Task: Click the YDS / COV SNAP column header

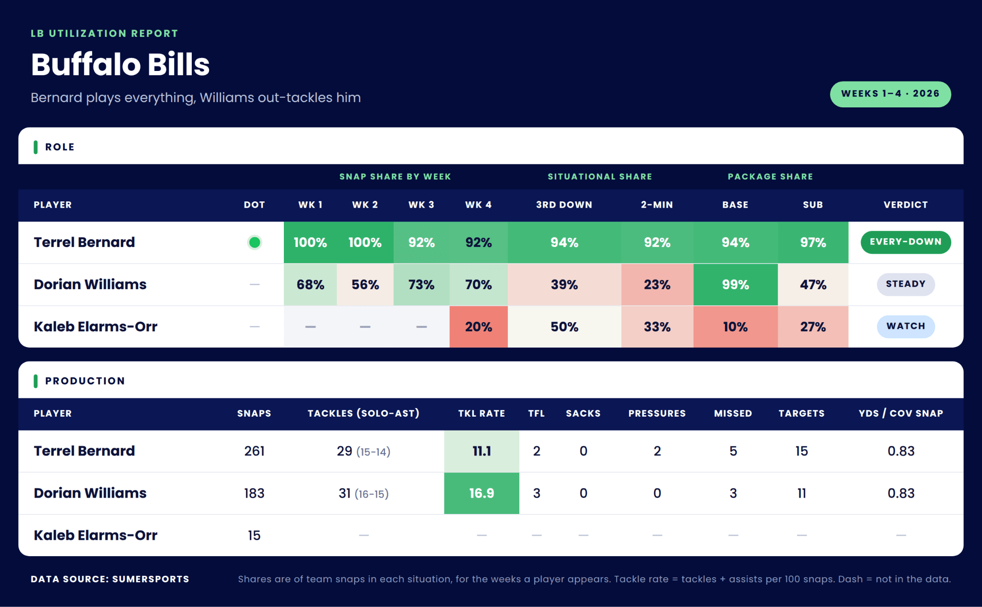Action: [x=900, y=413]
